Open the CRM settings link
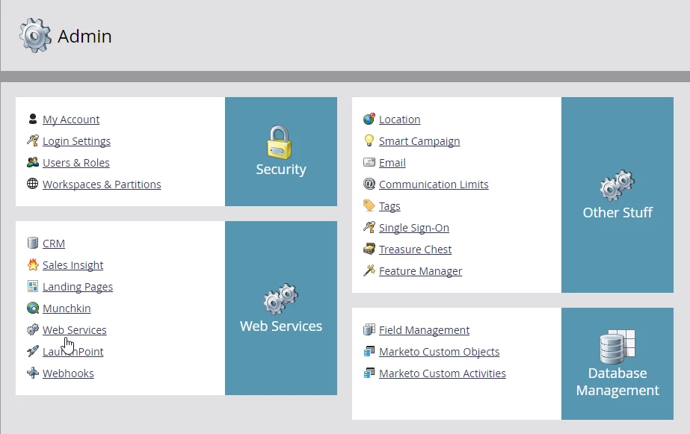690x434 pixels. tap(54, 244)
